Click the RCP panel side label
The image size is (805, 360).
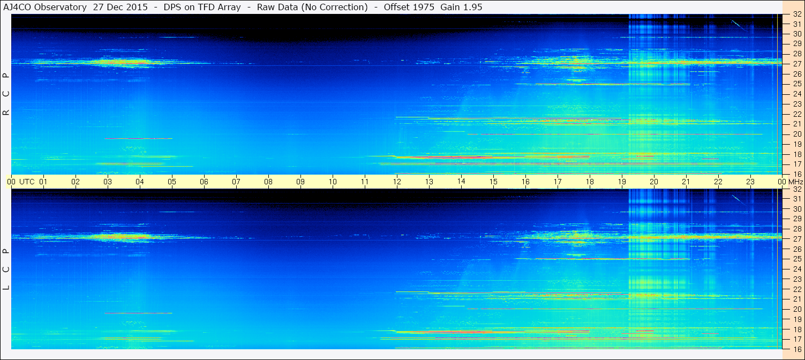pyautogui.click(x=6, y=94)
